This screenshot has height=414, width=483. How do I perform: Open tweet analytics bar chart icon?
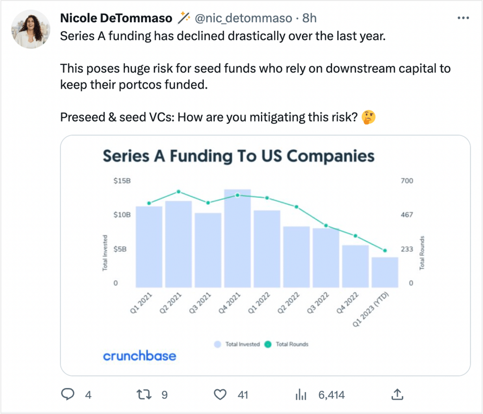[x=301, y=395]
